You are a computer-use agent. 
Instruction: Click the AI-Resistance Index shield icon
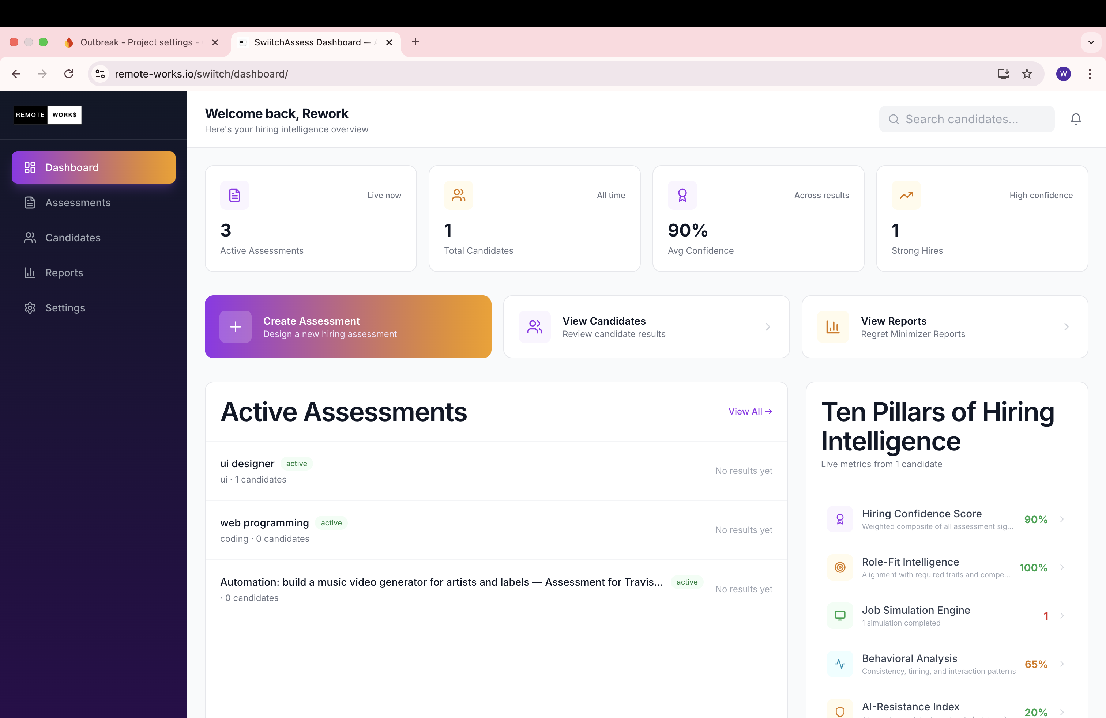tap(840, 712)
